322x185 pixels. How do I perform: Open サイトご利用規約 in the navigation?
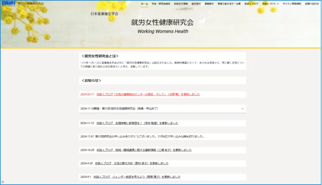(x=292, y=4)
